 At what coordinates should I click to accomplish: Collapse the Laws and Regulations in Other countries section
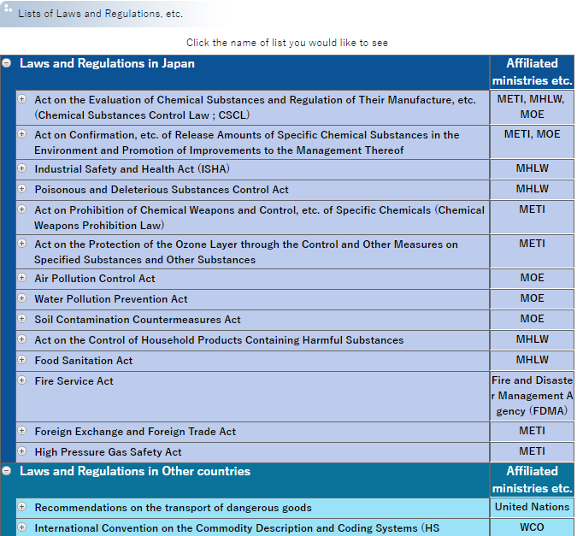point(7,471)
